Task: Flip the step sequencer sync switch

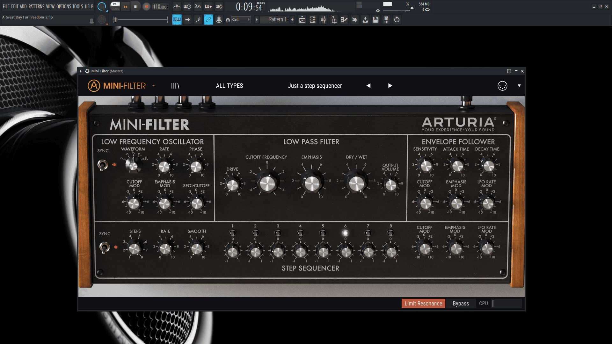Action: [104, 247]
